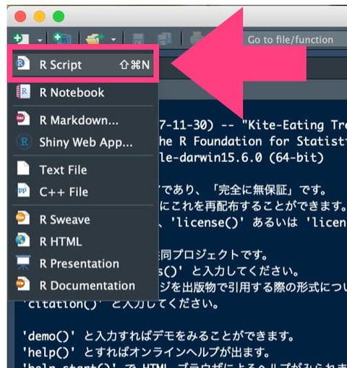Click the console text 'demo()'
This screenshot has width=347, height=368.
click(x=49, y=335)
